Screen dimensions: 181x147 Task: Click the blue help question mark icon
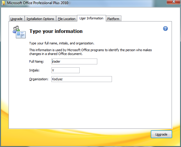[x=165, y=29]
